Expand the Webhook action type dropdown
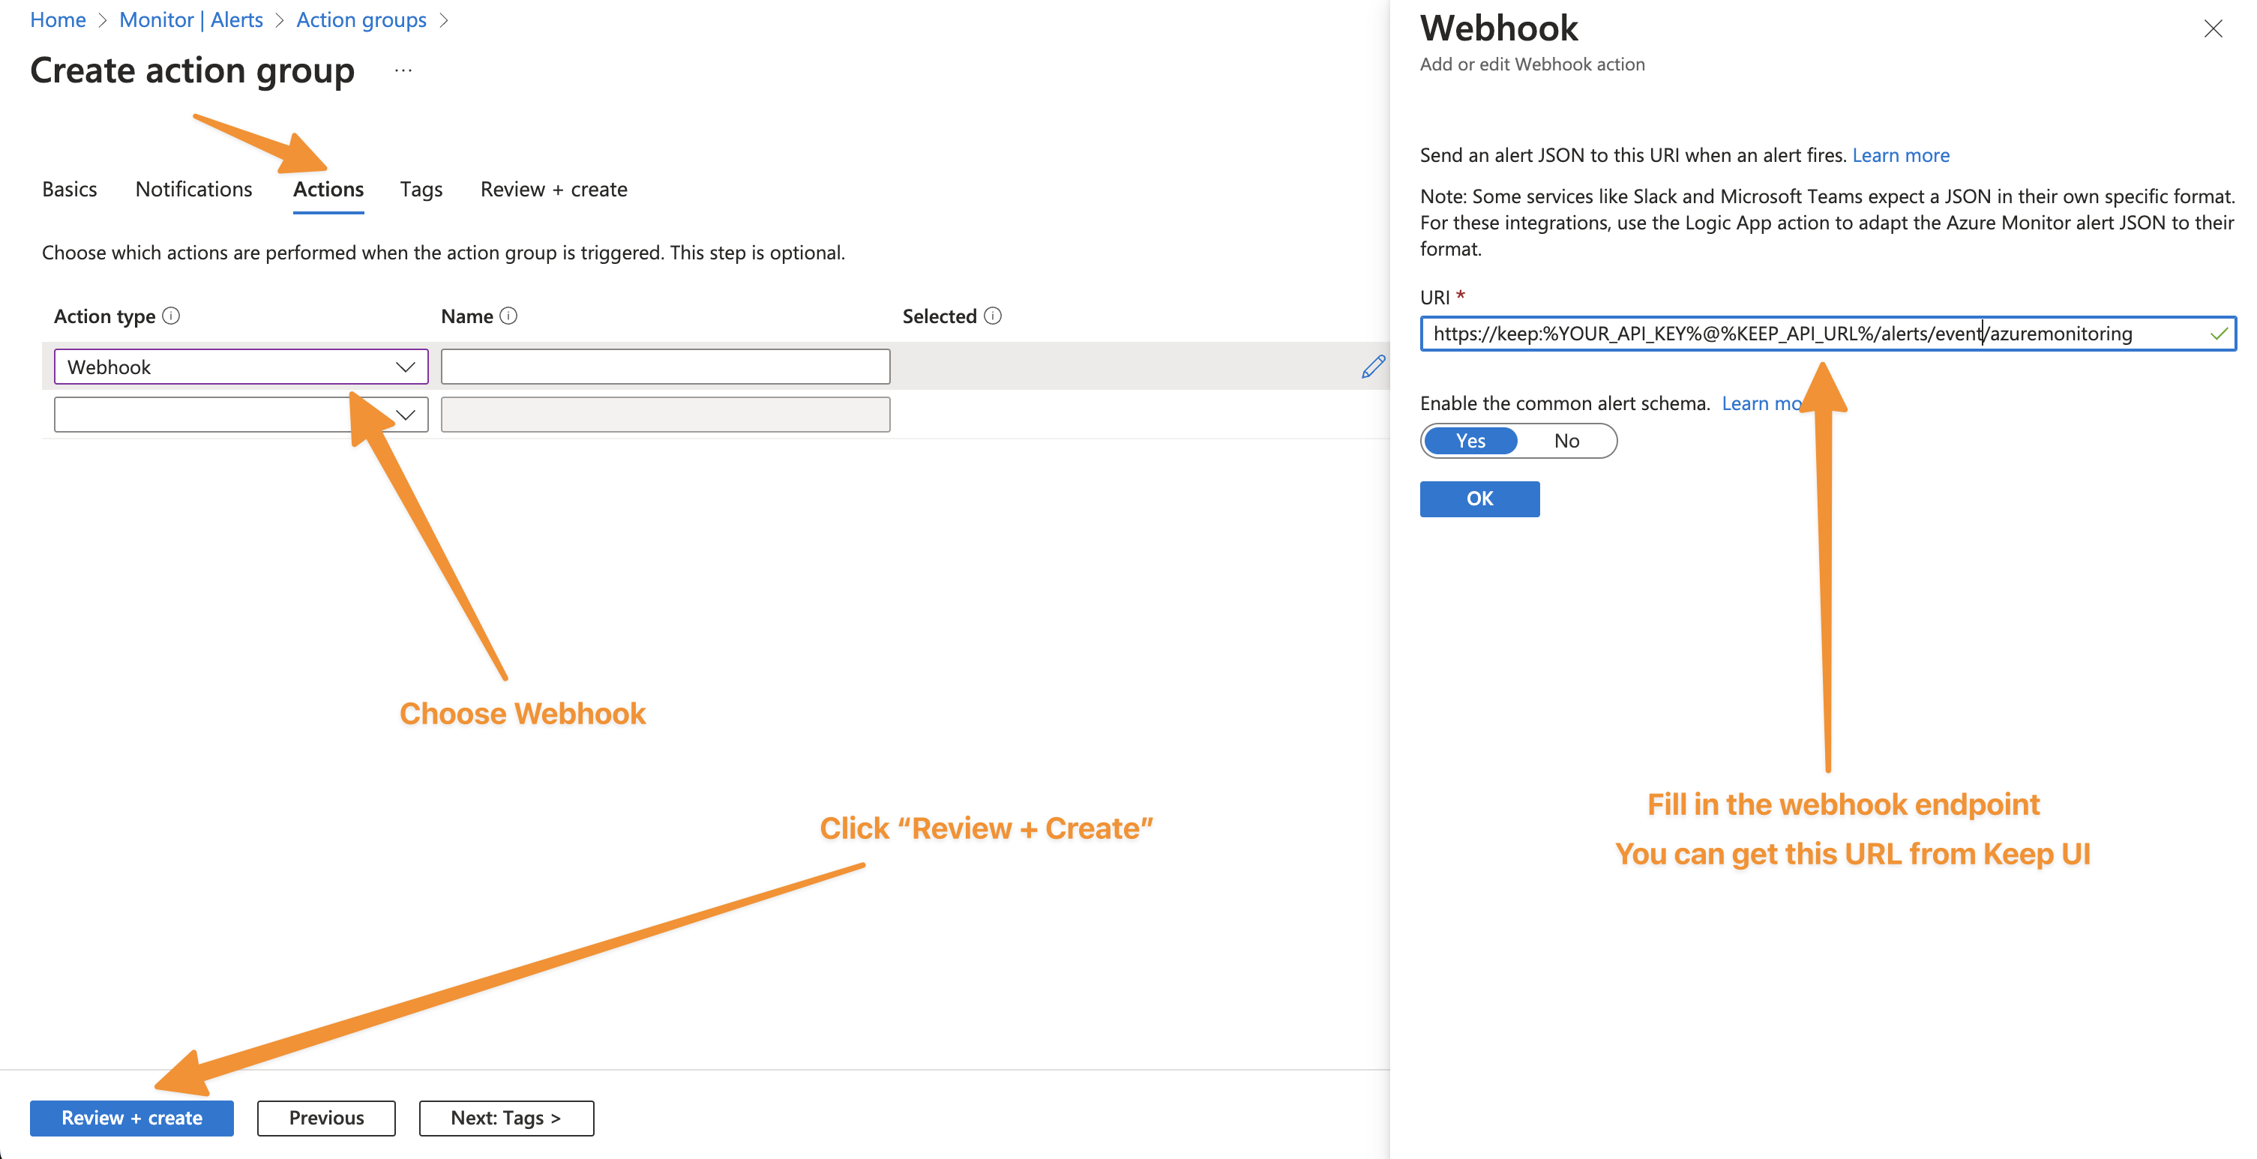Image resolution: width=2257 pixels, height=1159 pixels. (x=241, y=366)
